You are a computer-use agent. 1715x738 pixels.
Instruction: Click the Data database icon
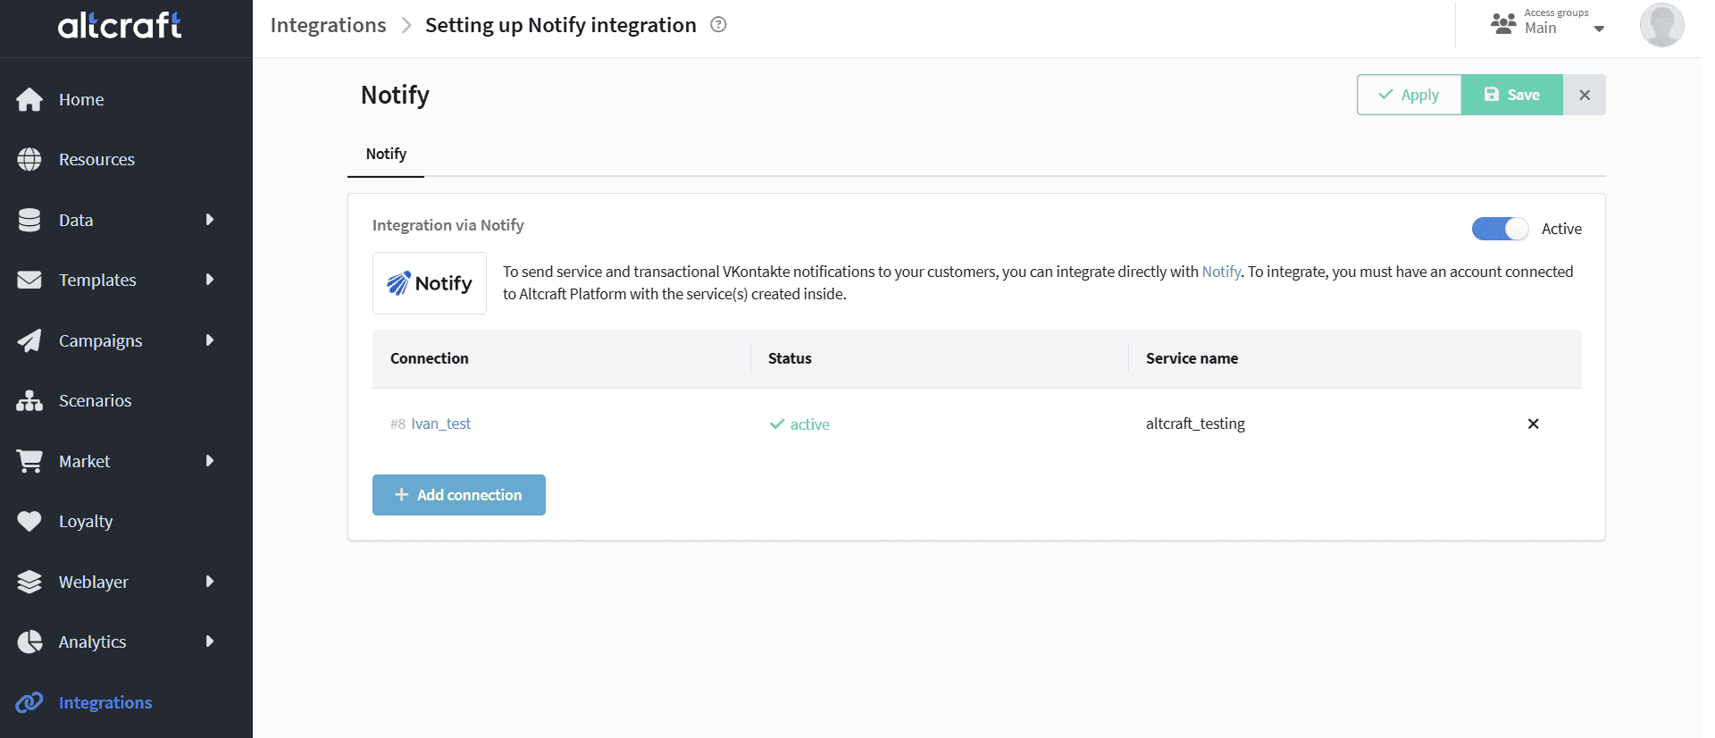click(29, 220)
